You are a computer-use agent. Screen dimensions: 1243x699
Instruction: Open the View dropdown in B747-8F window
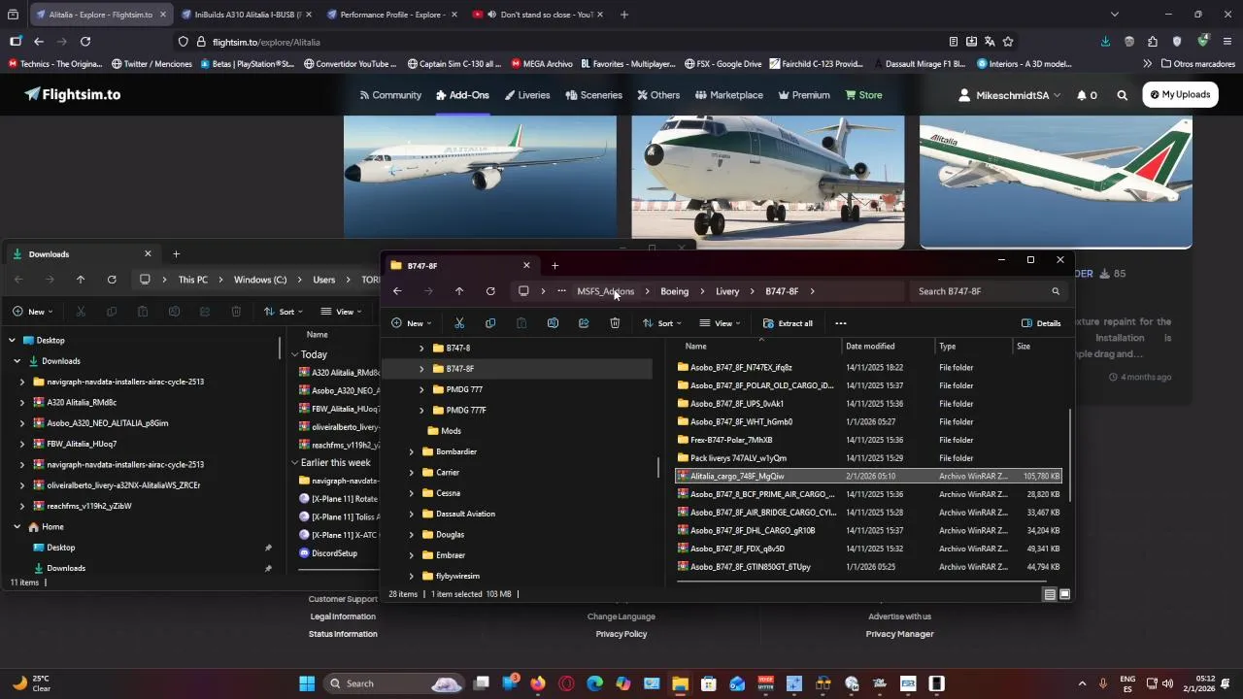click(x=722, y=323)
